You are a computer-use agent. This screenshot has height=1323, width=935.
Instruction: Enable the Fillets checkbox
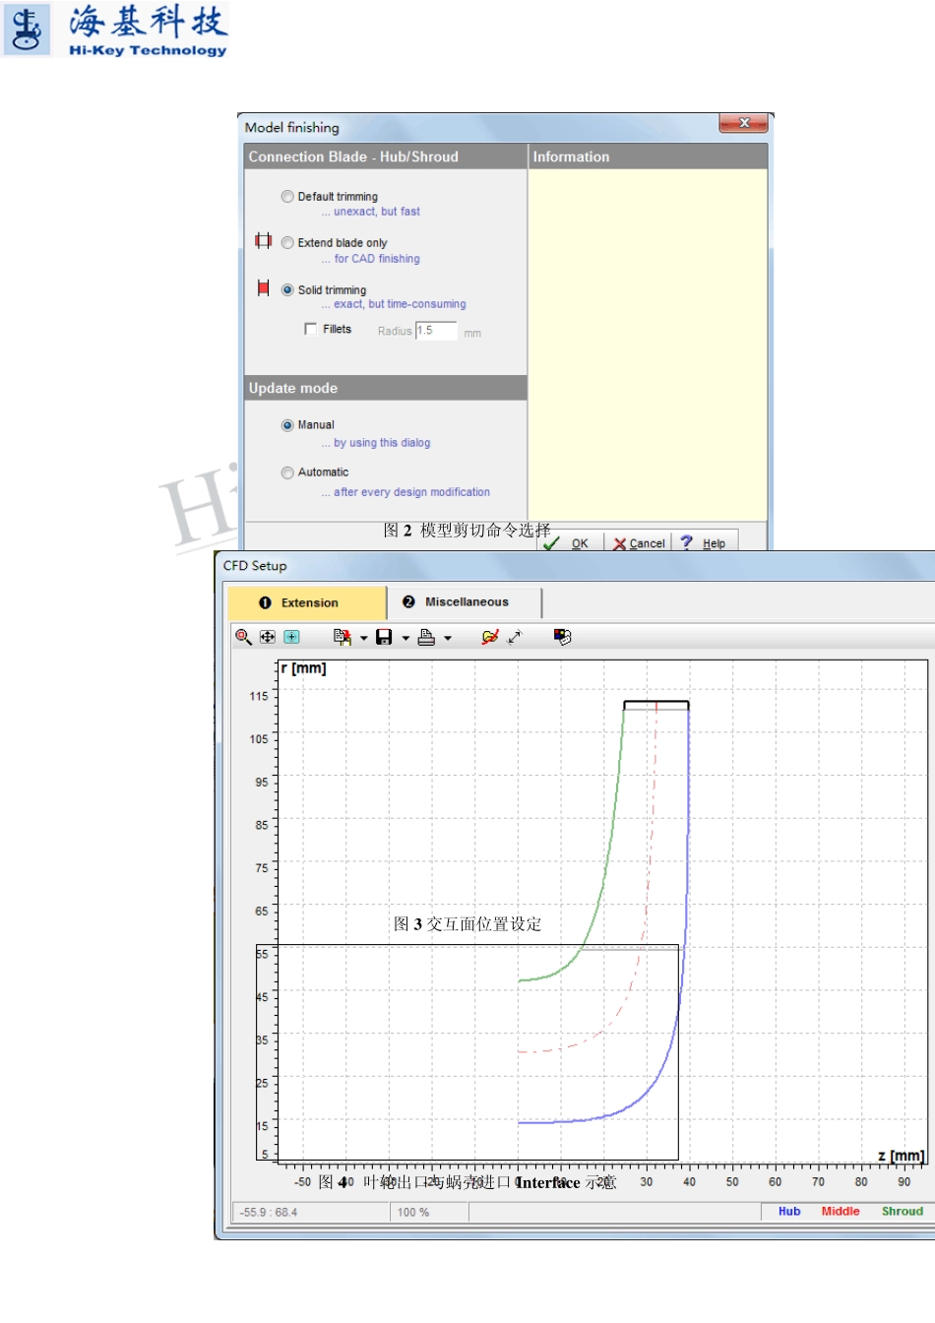pos(311,329)
